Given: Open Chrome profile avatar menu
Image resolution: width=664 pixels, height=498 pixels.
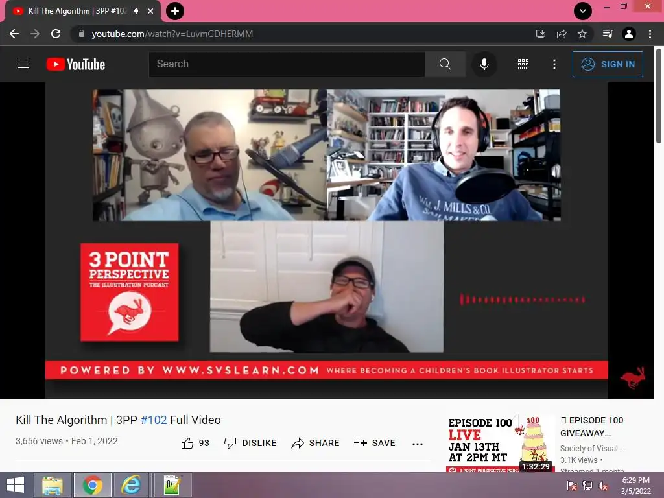Looking at the screenshot, I should tap(629, 34).
